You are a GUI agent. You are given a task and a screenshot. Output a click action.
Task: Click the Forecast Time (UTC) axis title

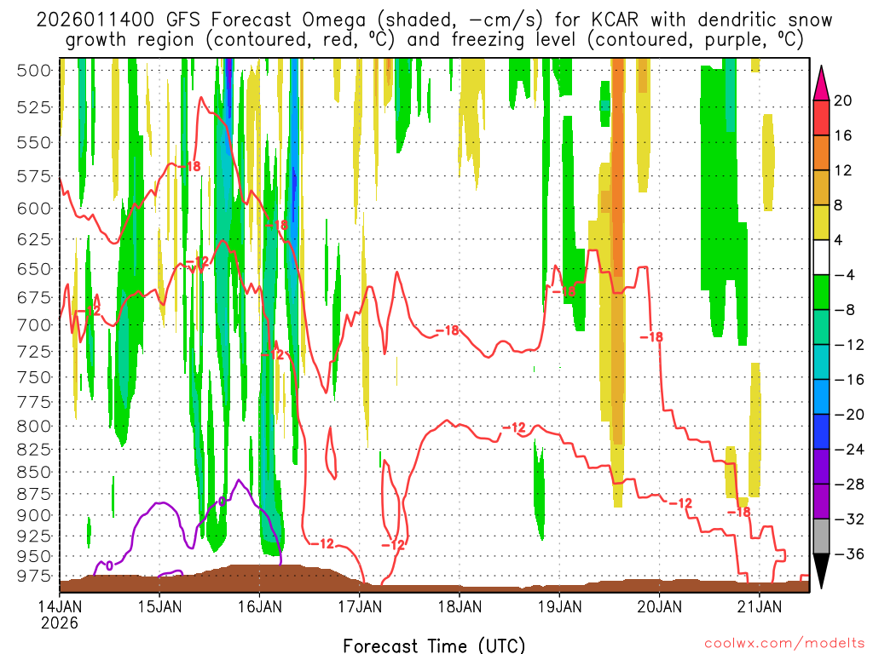tap(434, 645)
